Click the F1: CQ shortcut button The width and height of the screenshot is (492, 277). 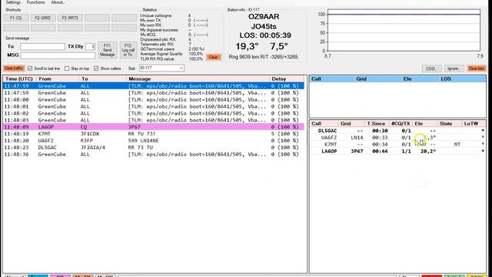(x=16, y=18)
